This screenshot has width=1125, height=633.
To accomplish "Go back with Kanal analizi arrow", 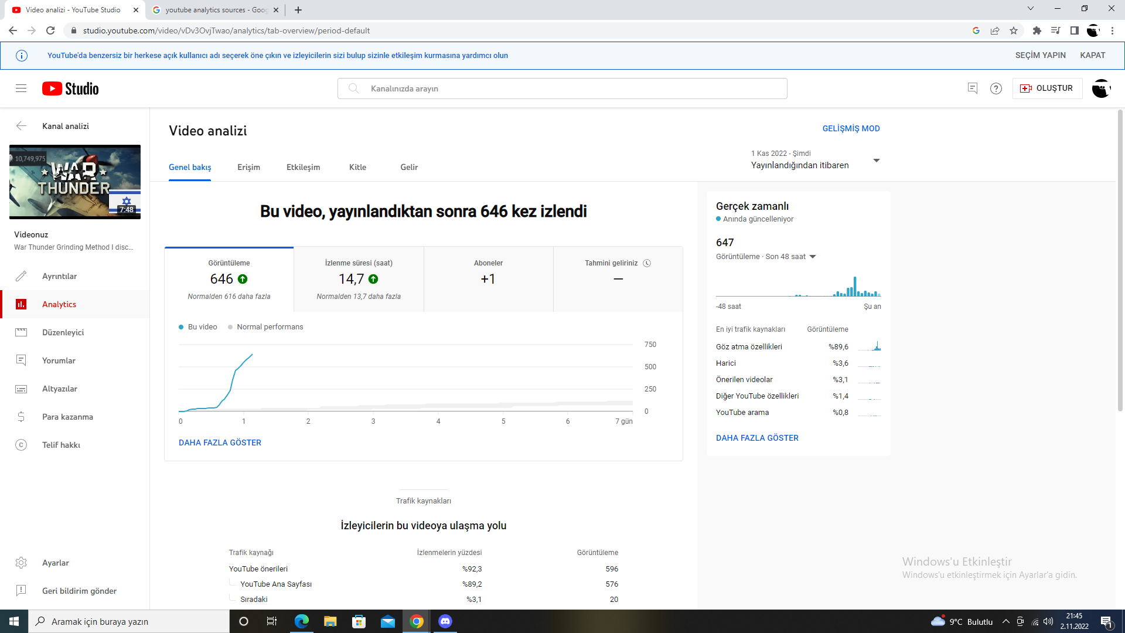I will (x=21, y=126).
